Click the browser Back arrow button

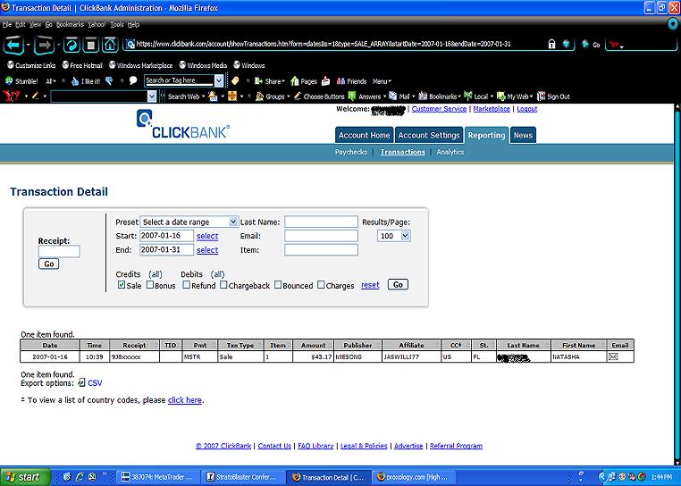click(x=14, y=45)
